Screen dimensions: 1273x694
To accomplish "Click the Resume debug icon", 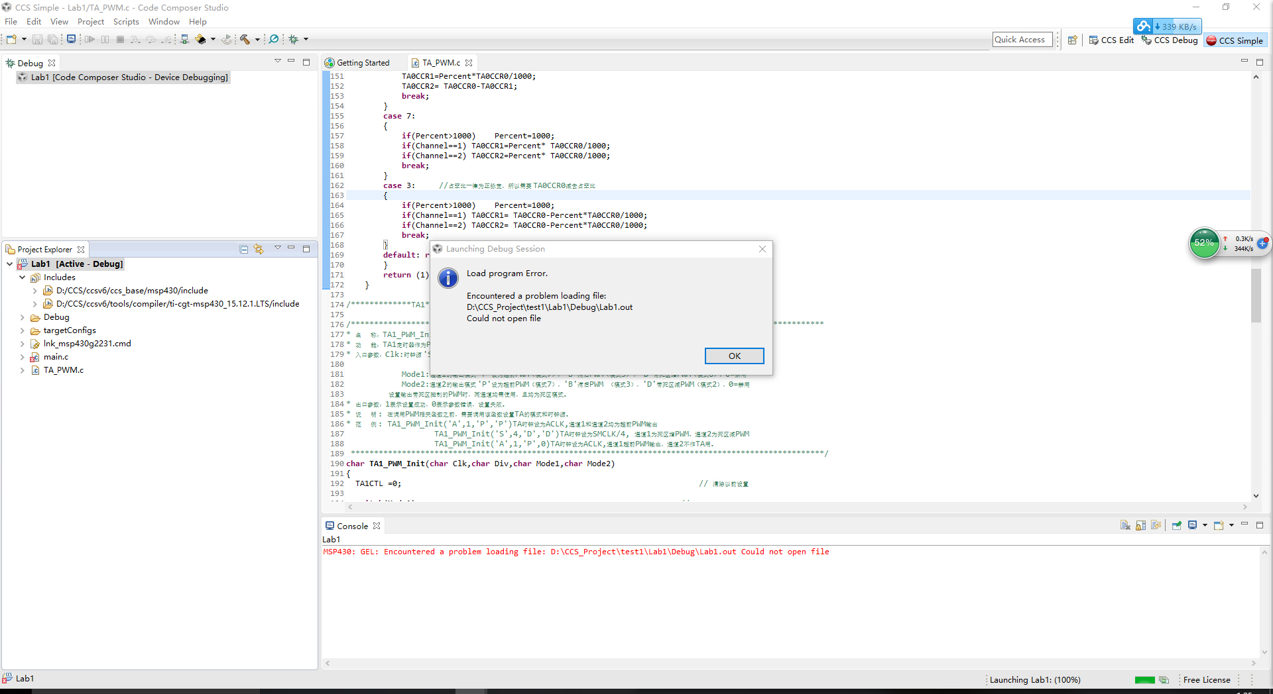I will click(90, 40).
